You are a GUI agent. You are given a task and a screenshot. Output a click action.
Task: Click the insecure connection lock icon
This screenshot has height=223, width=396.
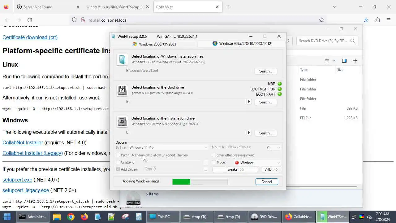pos(83,20)
